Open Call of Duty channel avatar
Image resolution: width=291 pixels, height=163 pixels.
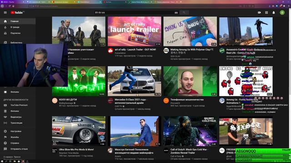[166, 150]
